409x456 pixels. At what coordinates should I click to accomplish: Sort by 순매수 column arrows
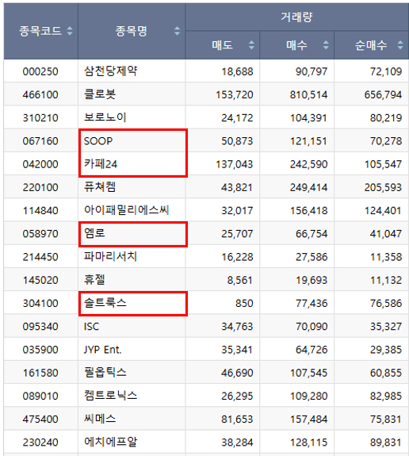pos(400,45)
